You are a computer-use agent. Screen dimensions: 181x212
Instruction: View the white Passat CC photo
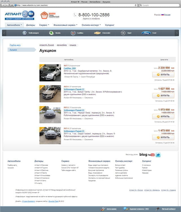pos(50,94)
